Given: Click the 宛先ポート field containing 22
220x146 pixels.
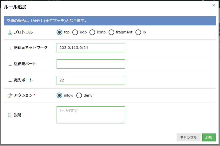Looking at the screenshot, I should click(x=91, y=80).
